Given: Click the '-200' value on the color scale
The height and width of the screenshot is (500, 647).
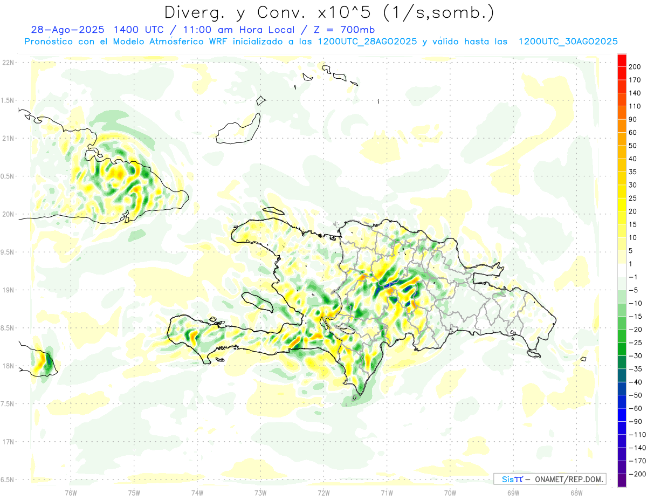Looking at the screenshot, I should pos(637,474).
